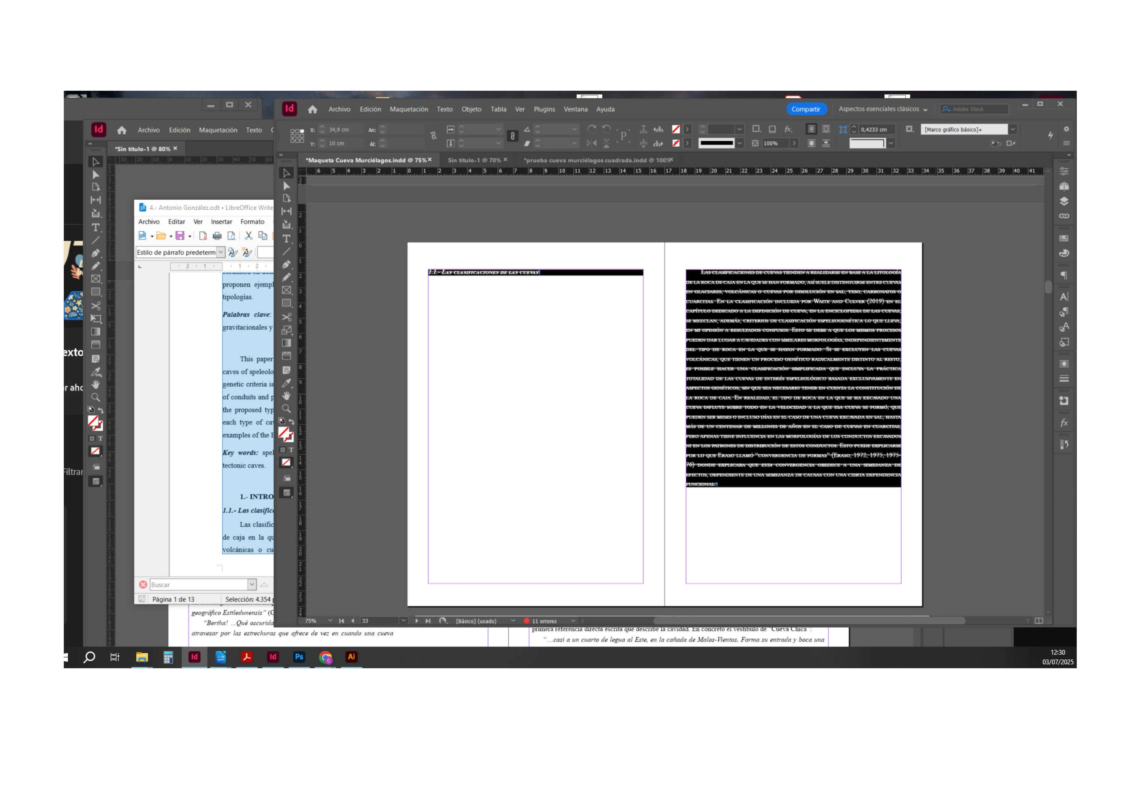Viewport: 1136px width, 804px height.
Task: Select the Pen tool
Action: pos(286,264)
